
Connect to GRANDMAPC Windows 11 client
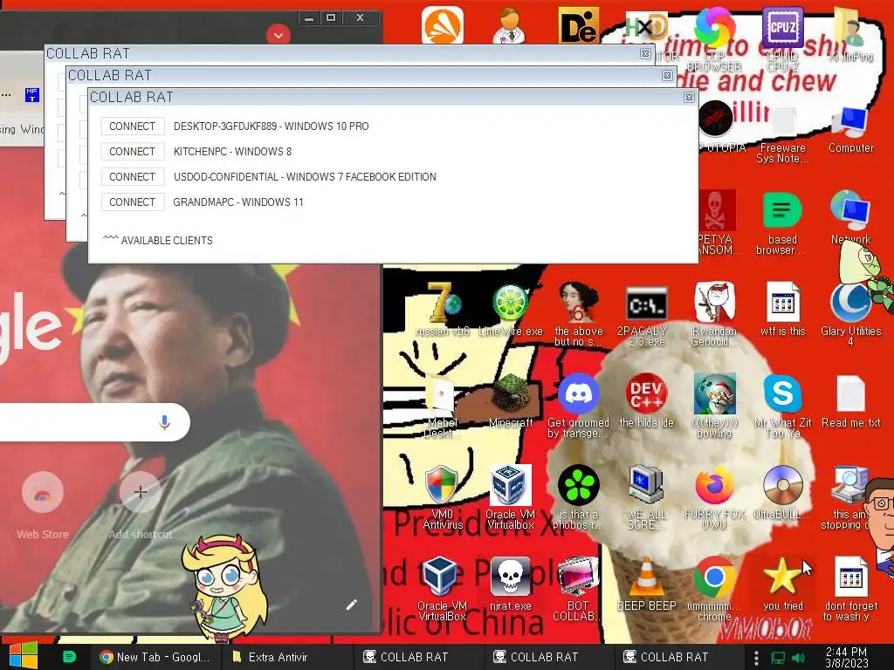pyautogui.click(x=133, y=202)
